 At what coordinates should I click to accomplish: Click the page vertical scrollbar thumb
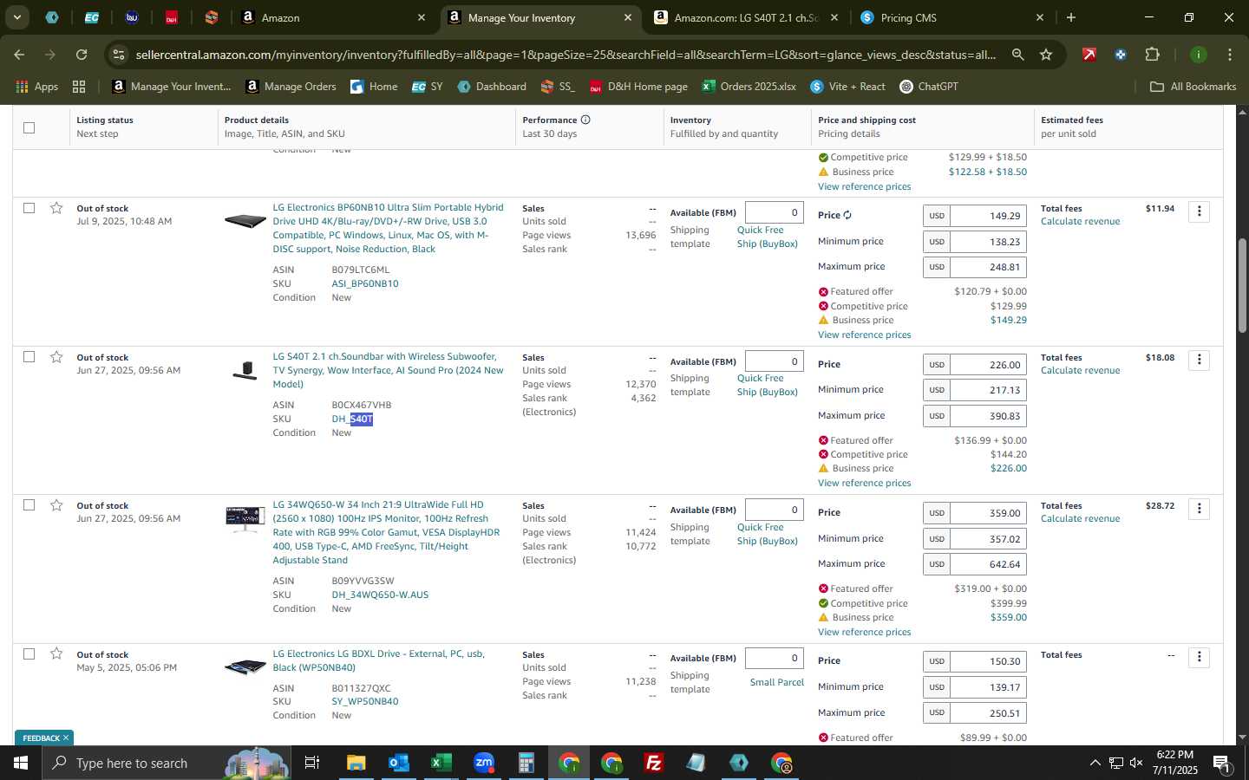(1241, 286)
